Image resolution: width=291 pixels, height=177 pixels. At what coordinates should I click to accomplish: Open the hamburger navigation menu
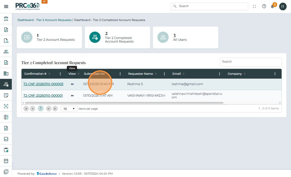tap(6, 7)
